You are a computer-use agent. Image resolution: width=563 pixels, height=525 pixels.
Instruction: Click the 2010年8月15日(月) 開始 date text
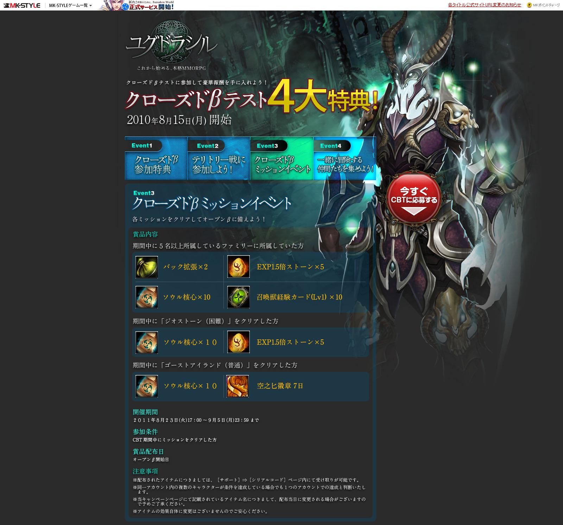tap(179, 120)
